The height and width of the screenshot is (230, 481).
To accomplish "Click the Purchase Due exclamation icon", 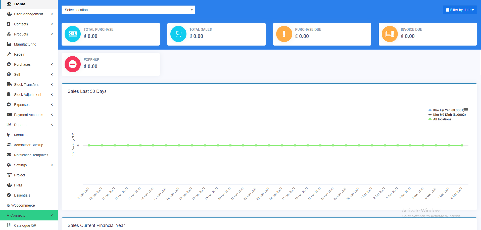I will click(x=284, y=34).
